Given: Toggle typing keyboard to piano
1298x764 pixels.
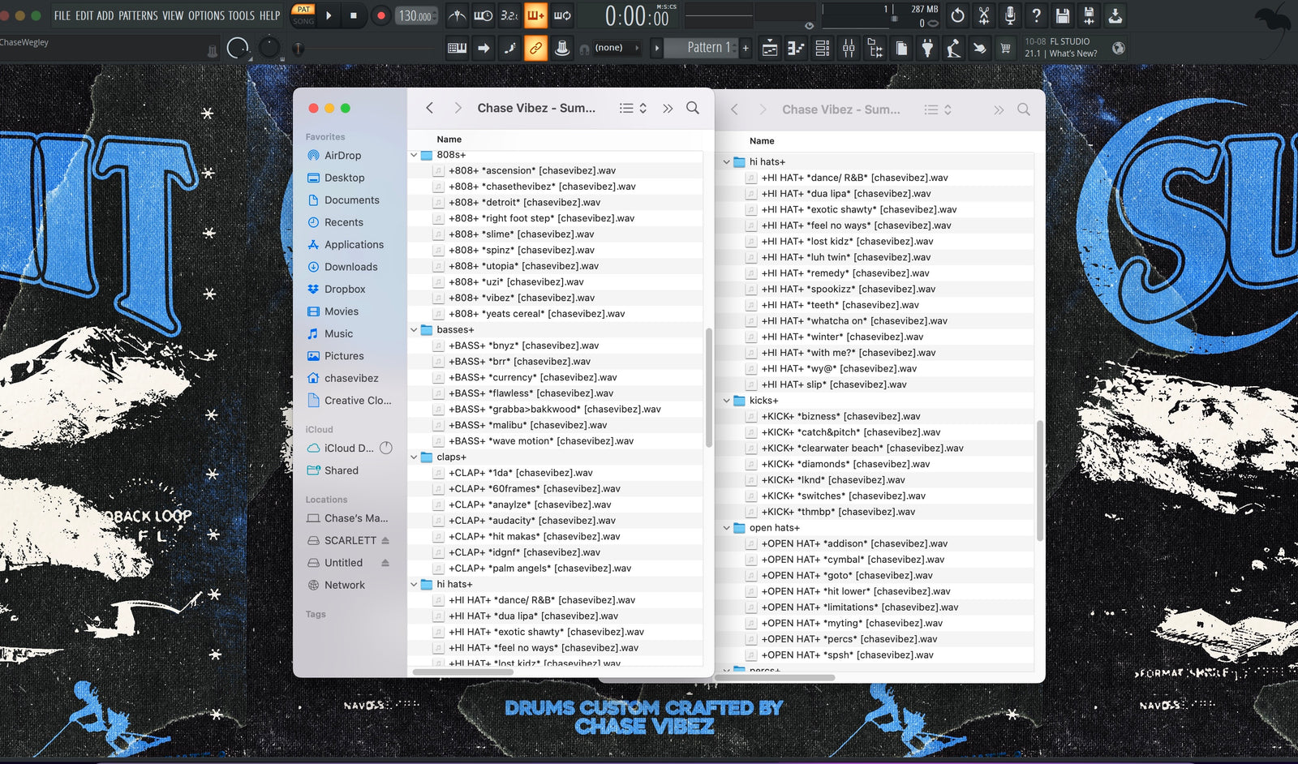Looking at the screenshot, I should coord(458,48).
